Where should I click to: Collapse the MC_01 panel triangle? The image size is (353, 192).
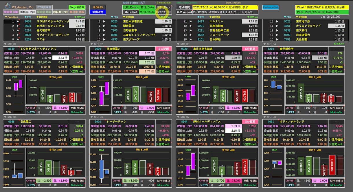tap(5, 44)
